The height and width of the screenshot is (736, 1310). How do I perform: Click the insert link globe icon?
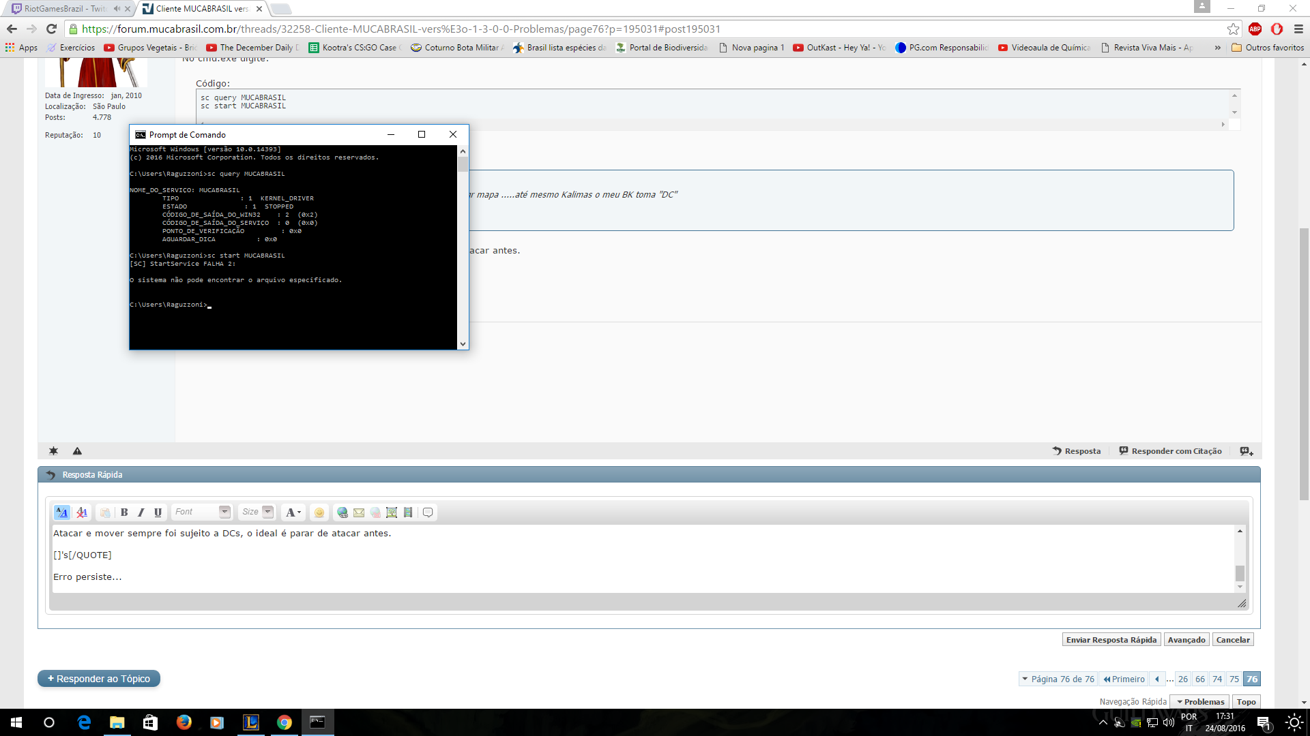(343, 512)
